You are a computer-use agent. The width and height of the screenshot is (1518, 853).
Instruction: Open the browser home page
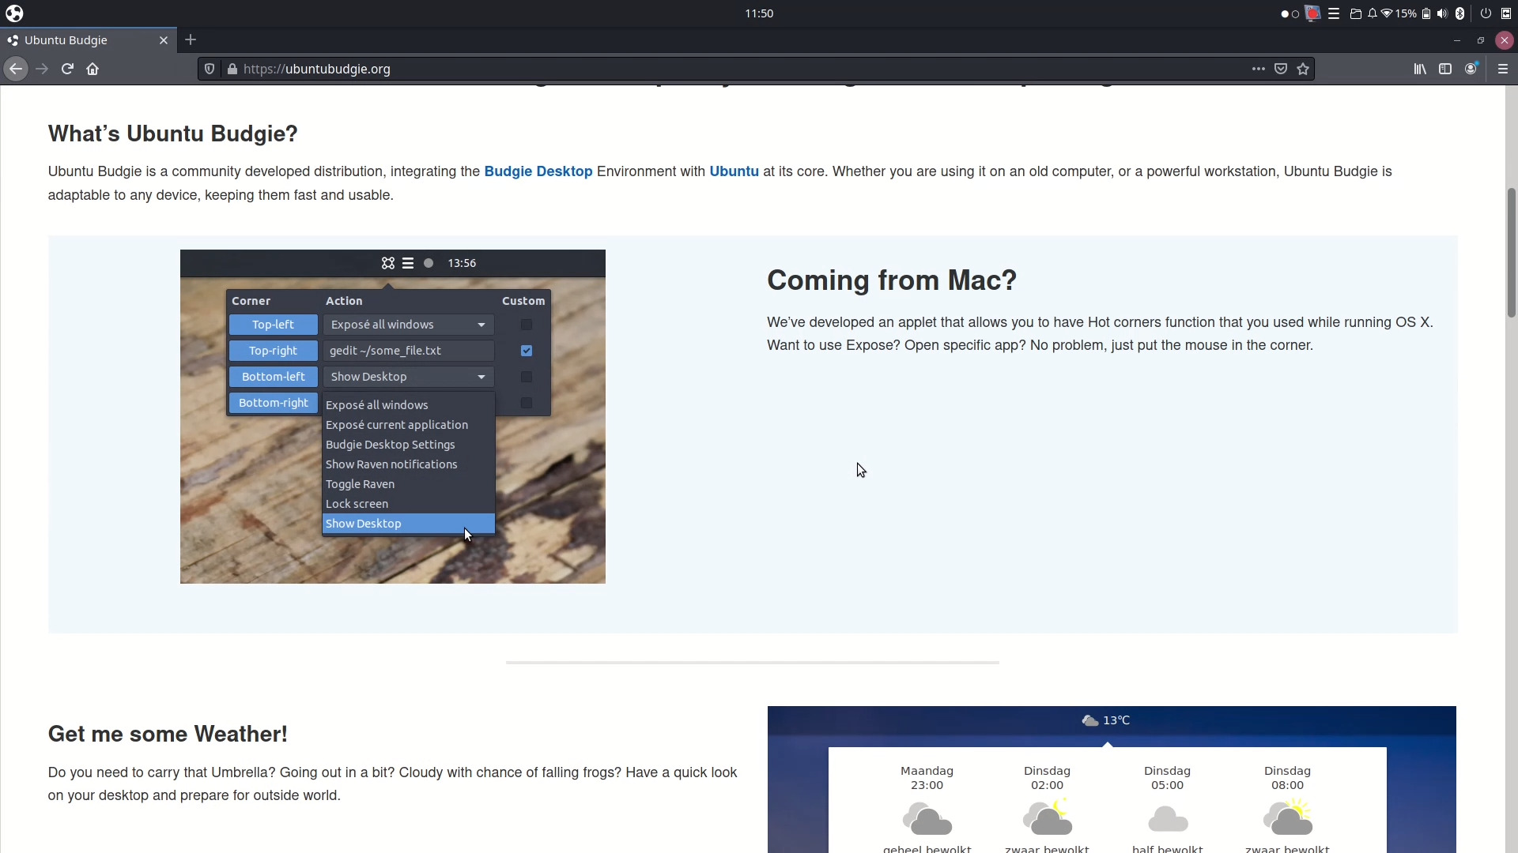93,70
